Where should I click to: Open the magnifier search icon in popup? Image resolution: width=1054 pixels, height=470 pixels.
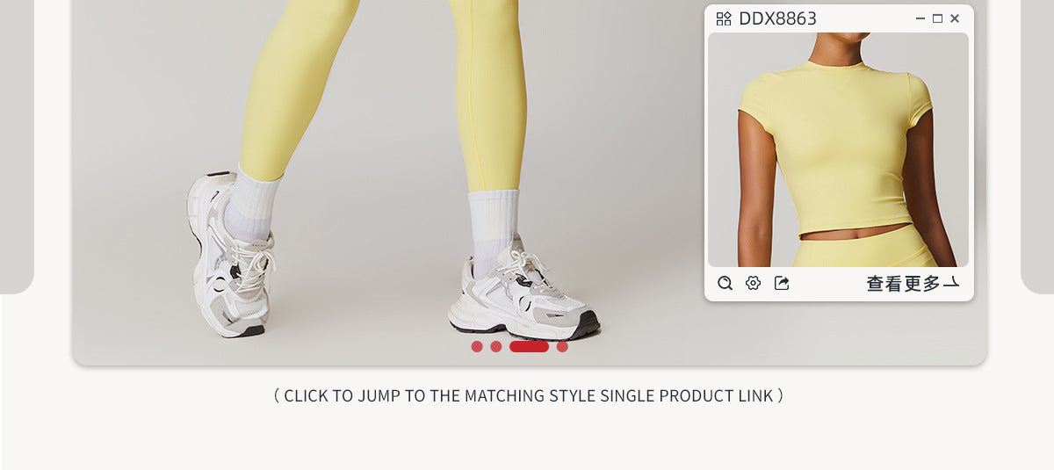725,283
